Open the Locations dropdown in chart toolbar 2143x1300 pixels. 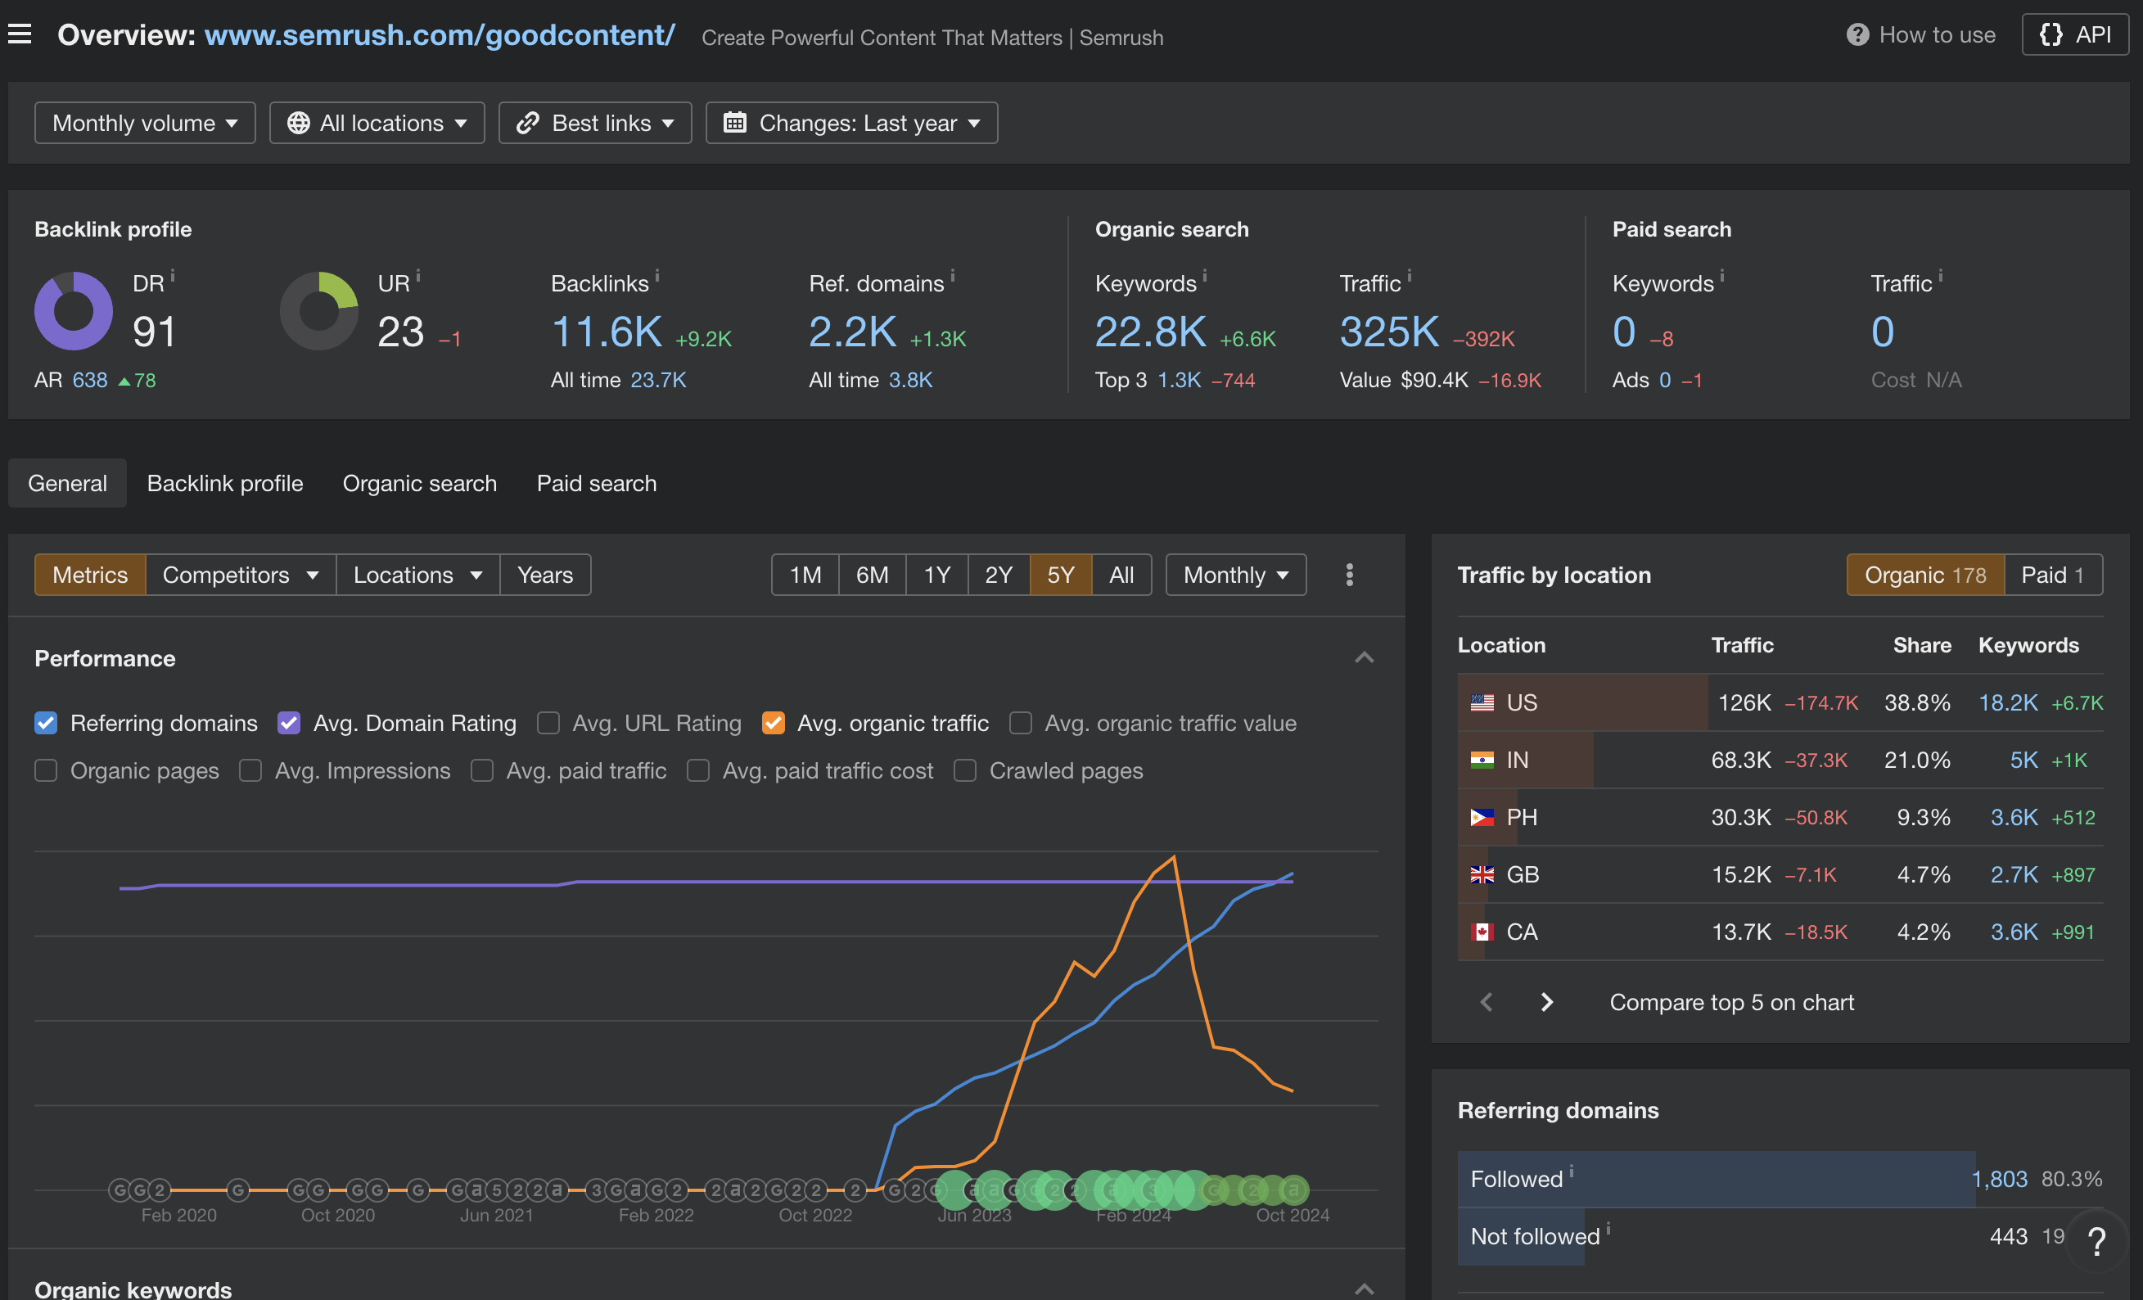417,575
